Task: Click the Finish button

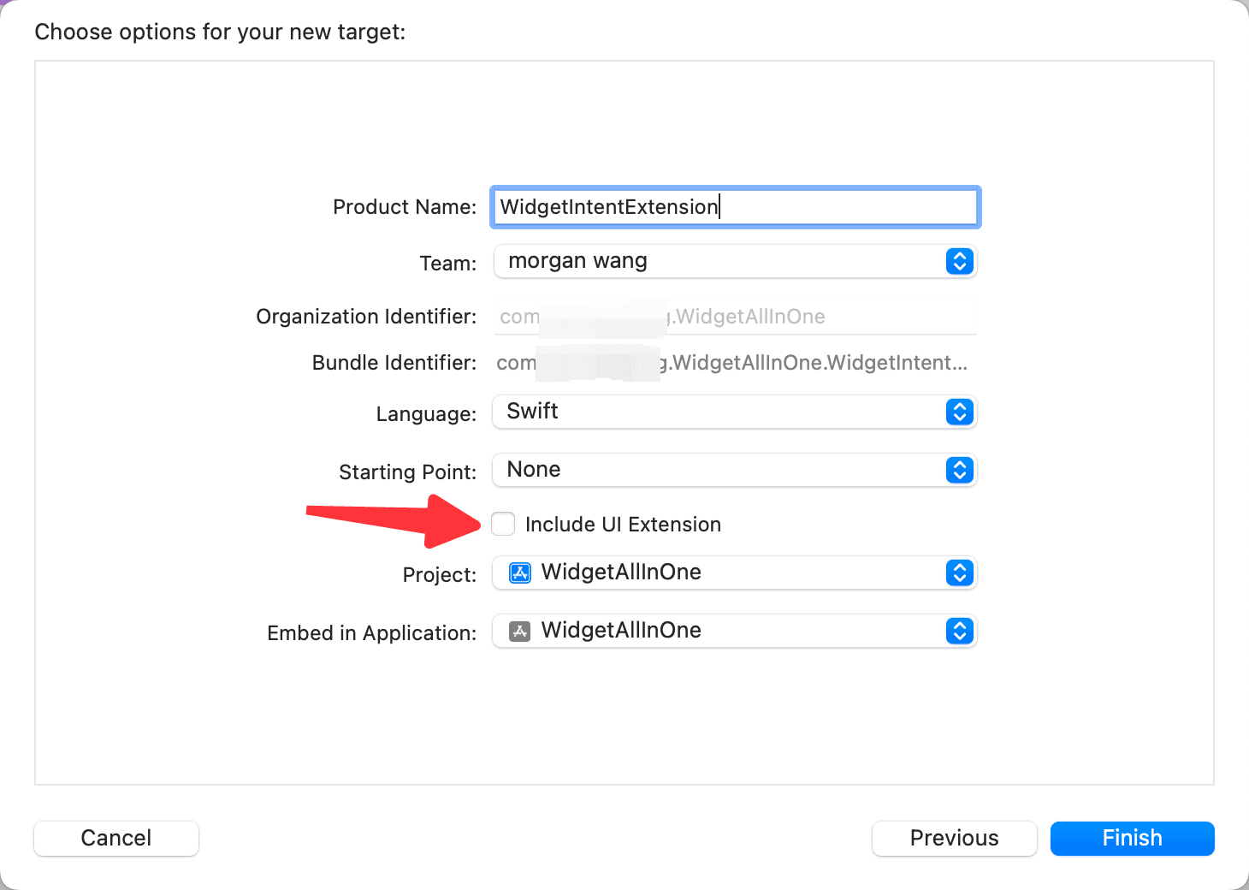Action: pos(1132,838)
